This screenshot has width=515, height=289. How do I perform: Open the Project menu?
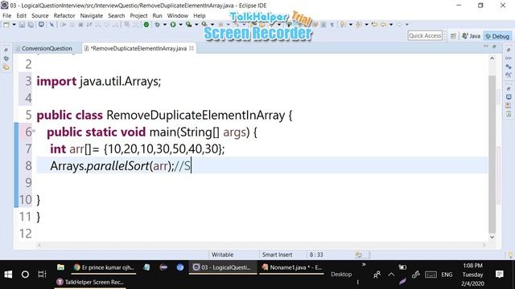tap(138, 16)
